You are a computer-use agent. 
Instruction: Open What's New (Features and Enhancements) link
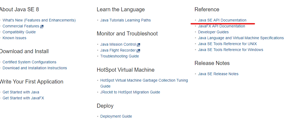click(x=39, y=20)
